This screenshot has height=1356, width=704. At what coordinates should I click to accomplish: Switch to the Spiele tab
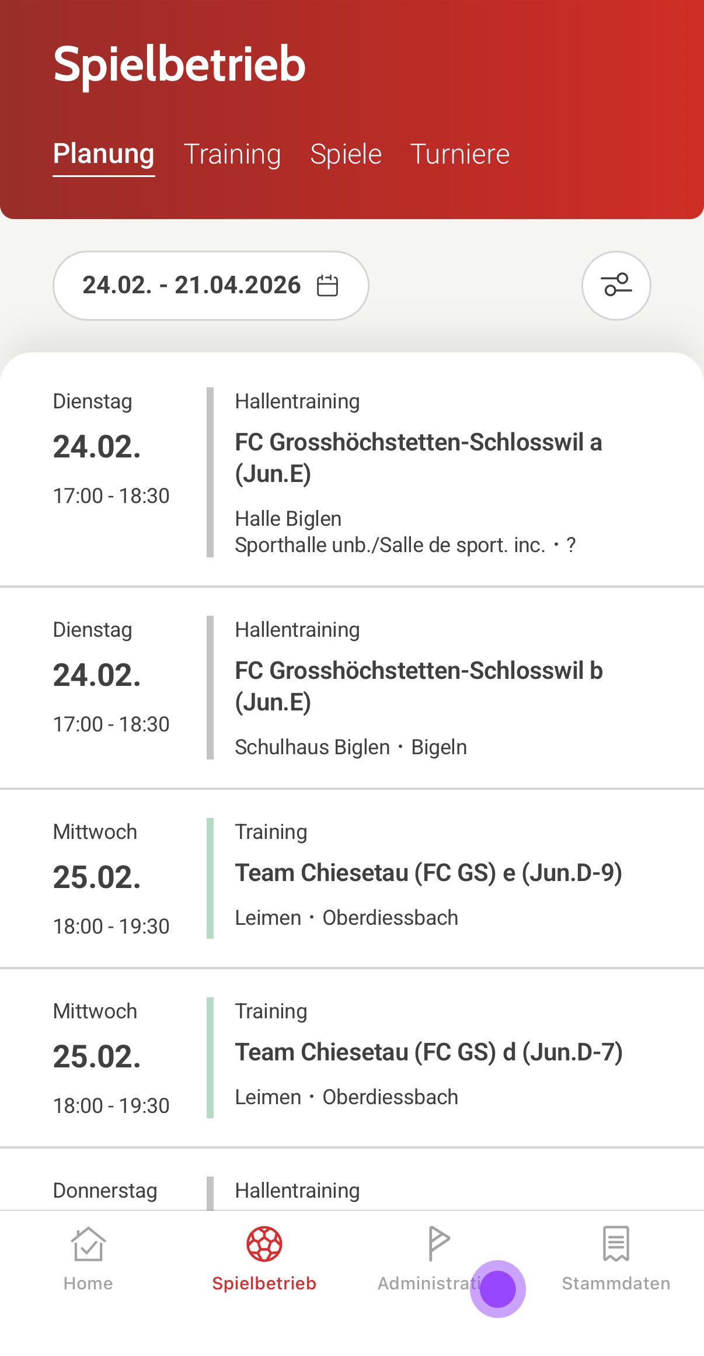pos(346,154)
